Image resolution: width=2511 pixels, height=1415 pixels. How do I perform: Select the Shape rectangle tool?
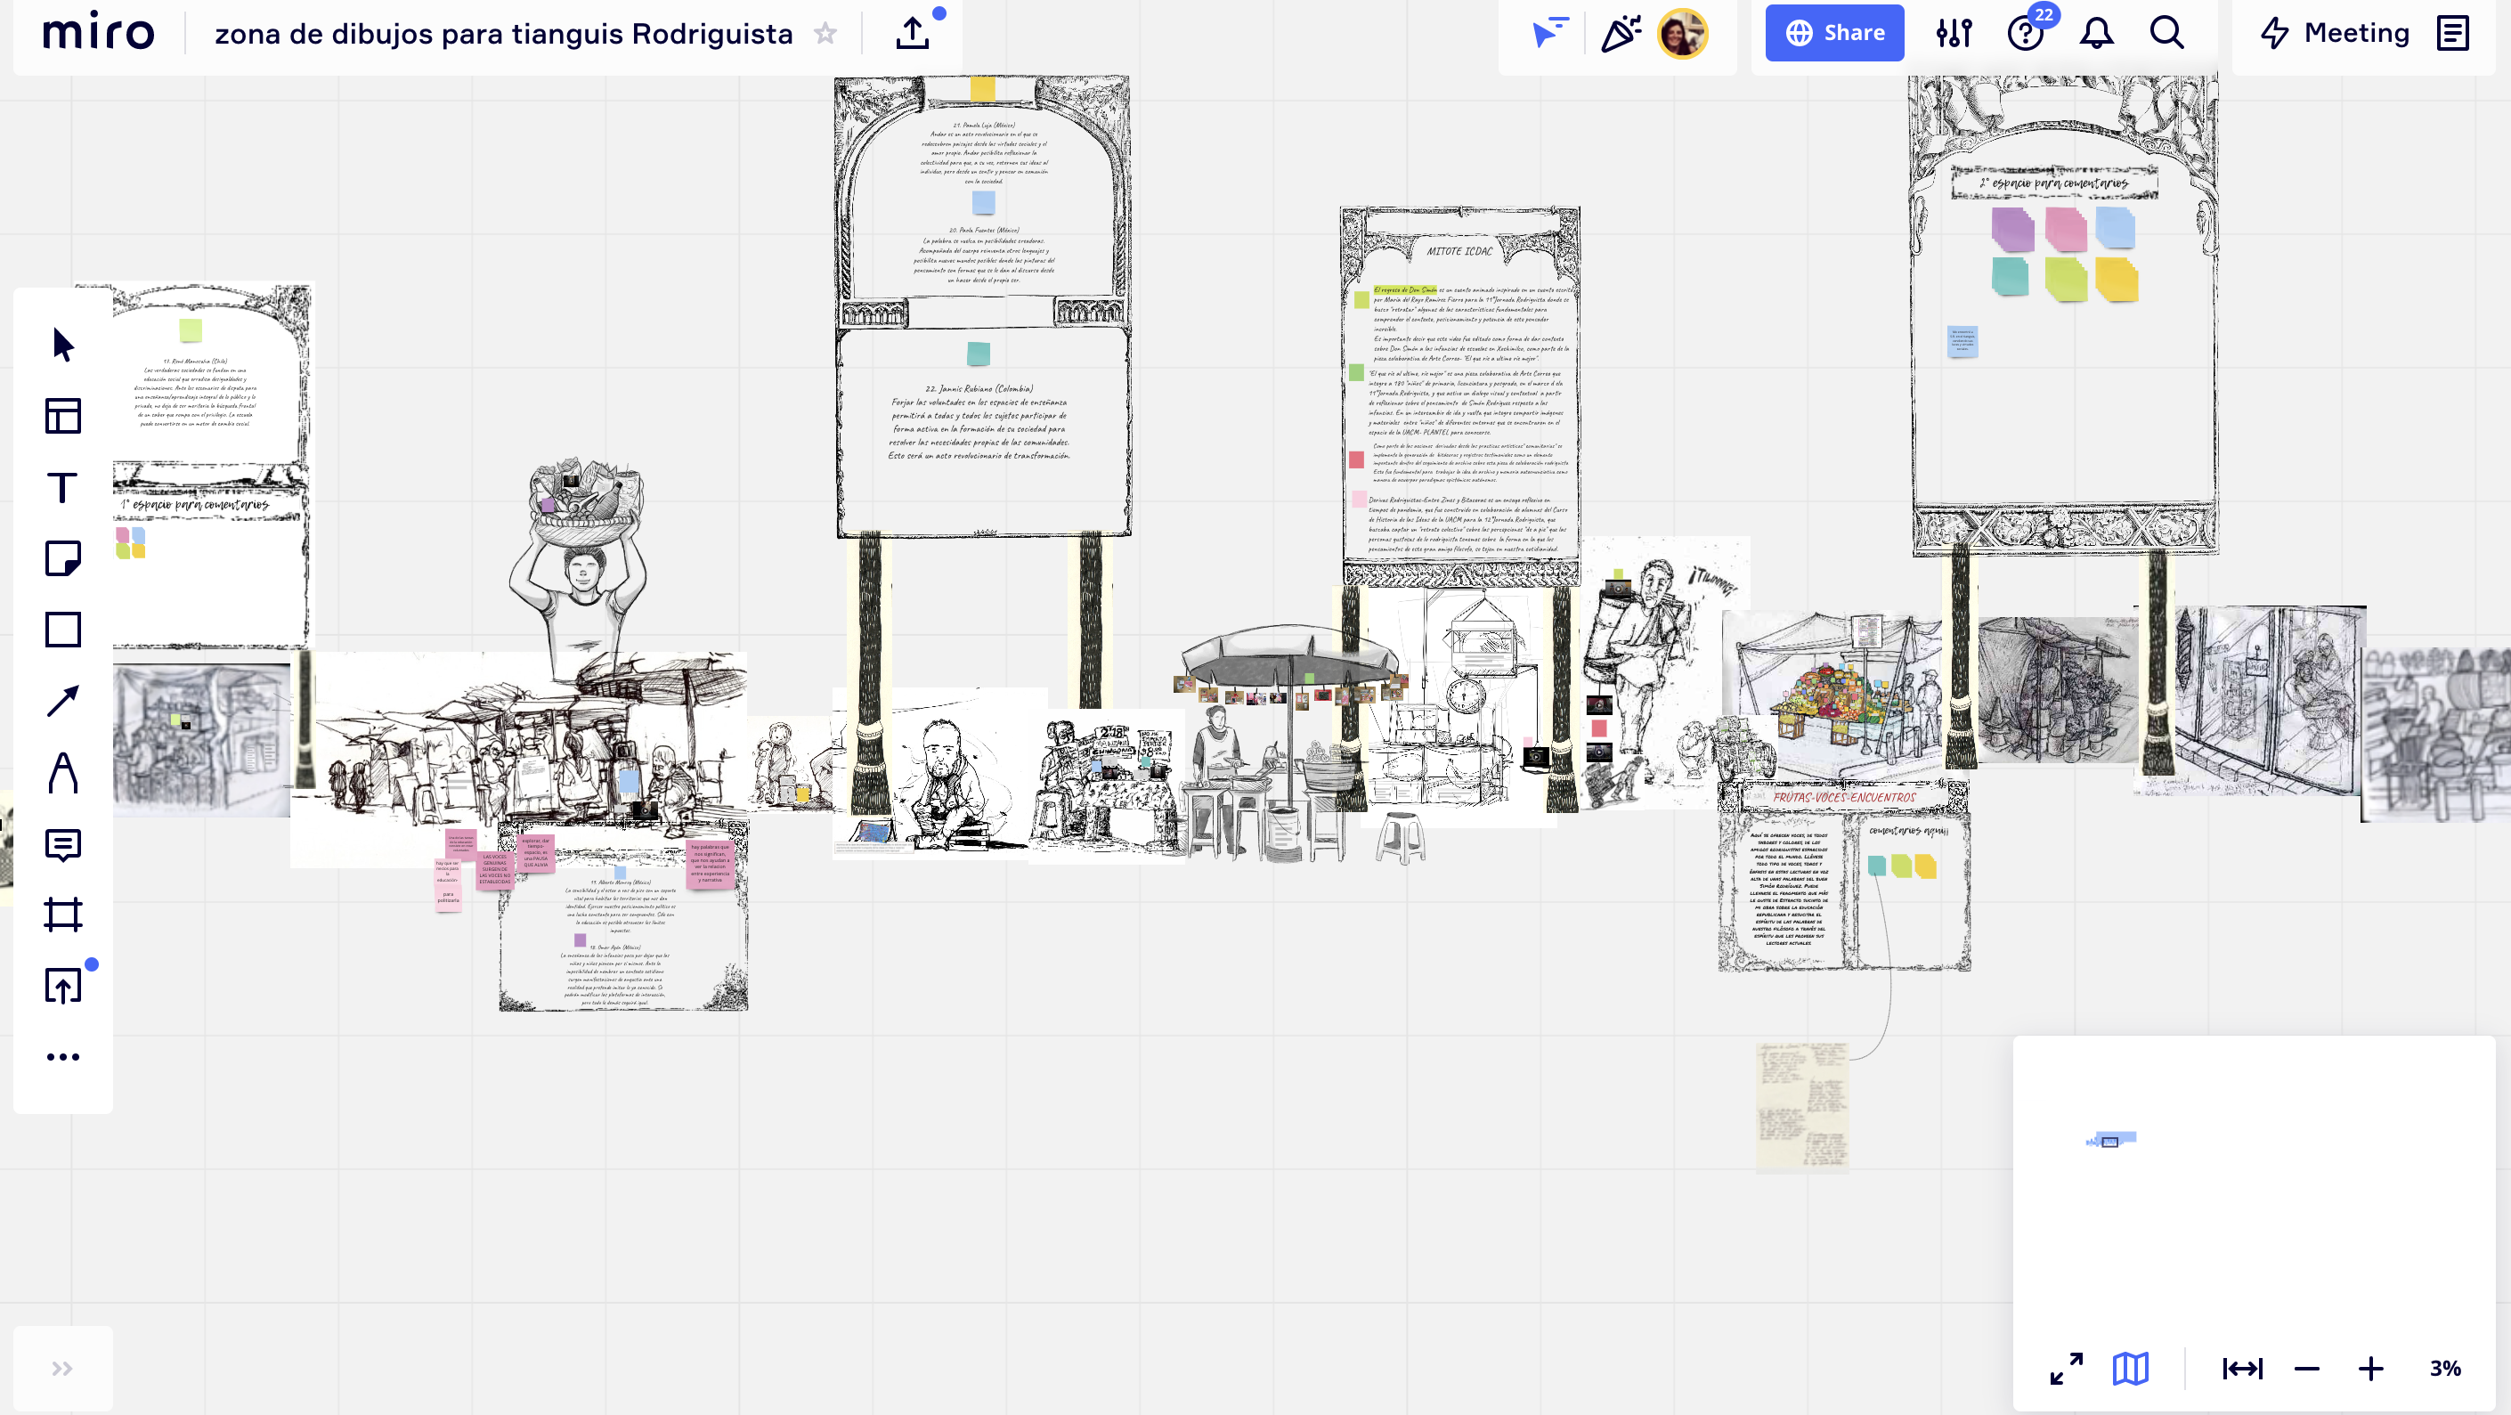63,630
